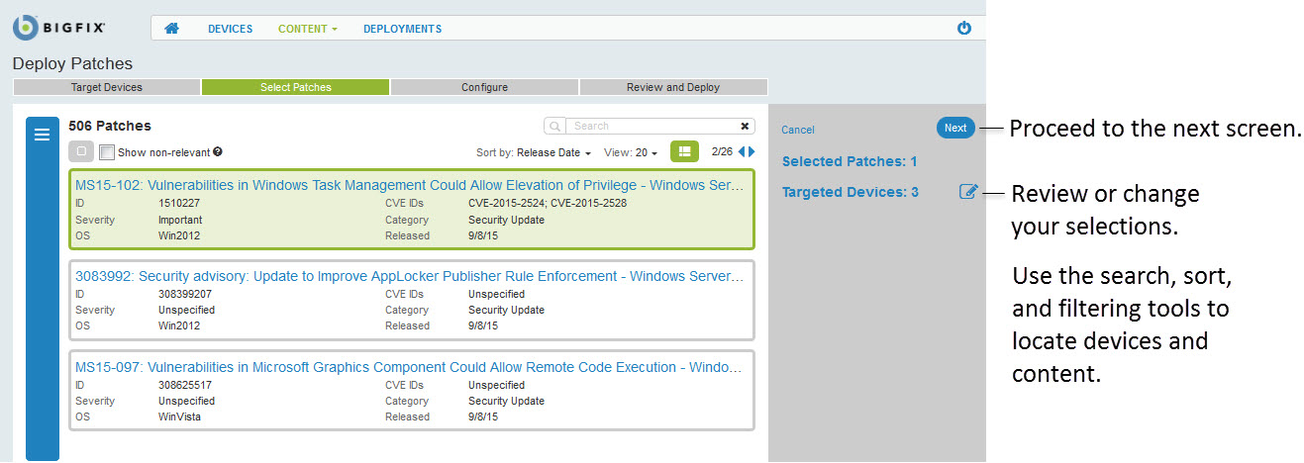Switch to Review and Deploy step
The height and width of the screenshot is (463, 1304).
click(673, 87)
